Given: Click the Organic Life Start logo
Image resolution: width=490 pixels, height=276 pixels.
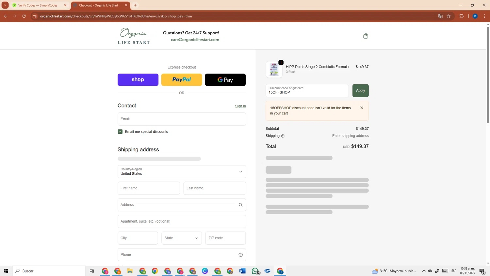Looking at the screenshot, I should [134, 36].
